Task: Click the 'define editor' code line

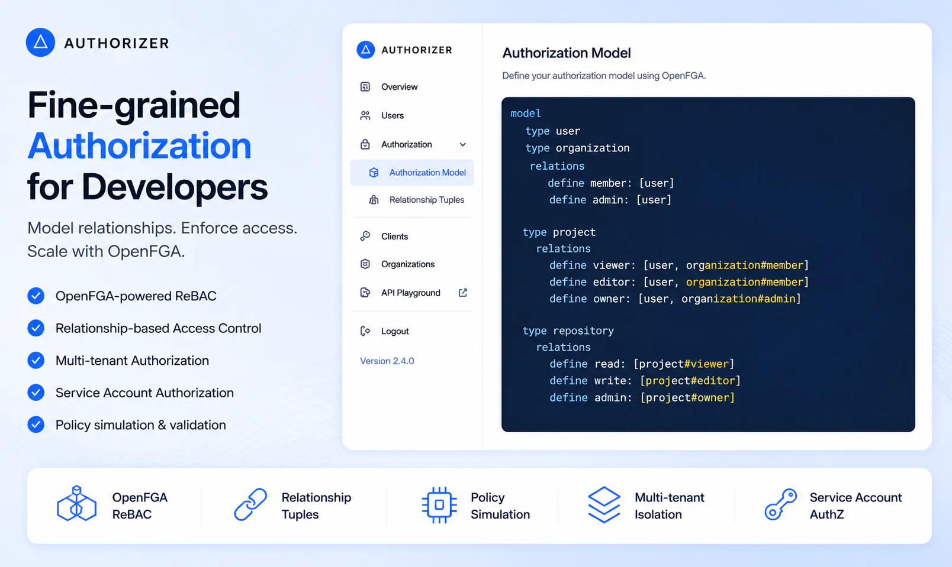Action: pyautogui.click(x=679, y=282)
